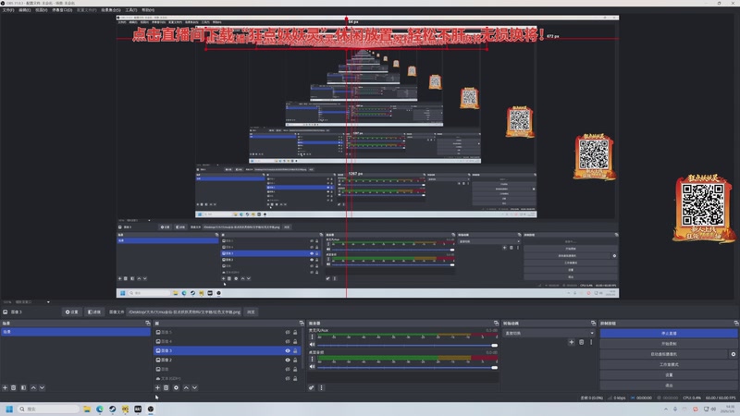Screen dimensions: 740x416
Task: Open the 编辑 (Edit) menu
Action: 25,10
